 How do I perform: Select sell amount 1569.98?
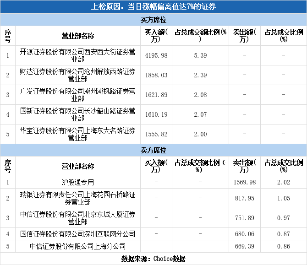pos(245,182)
